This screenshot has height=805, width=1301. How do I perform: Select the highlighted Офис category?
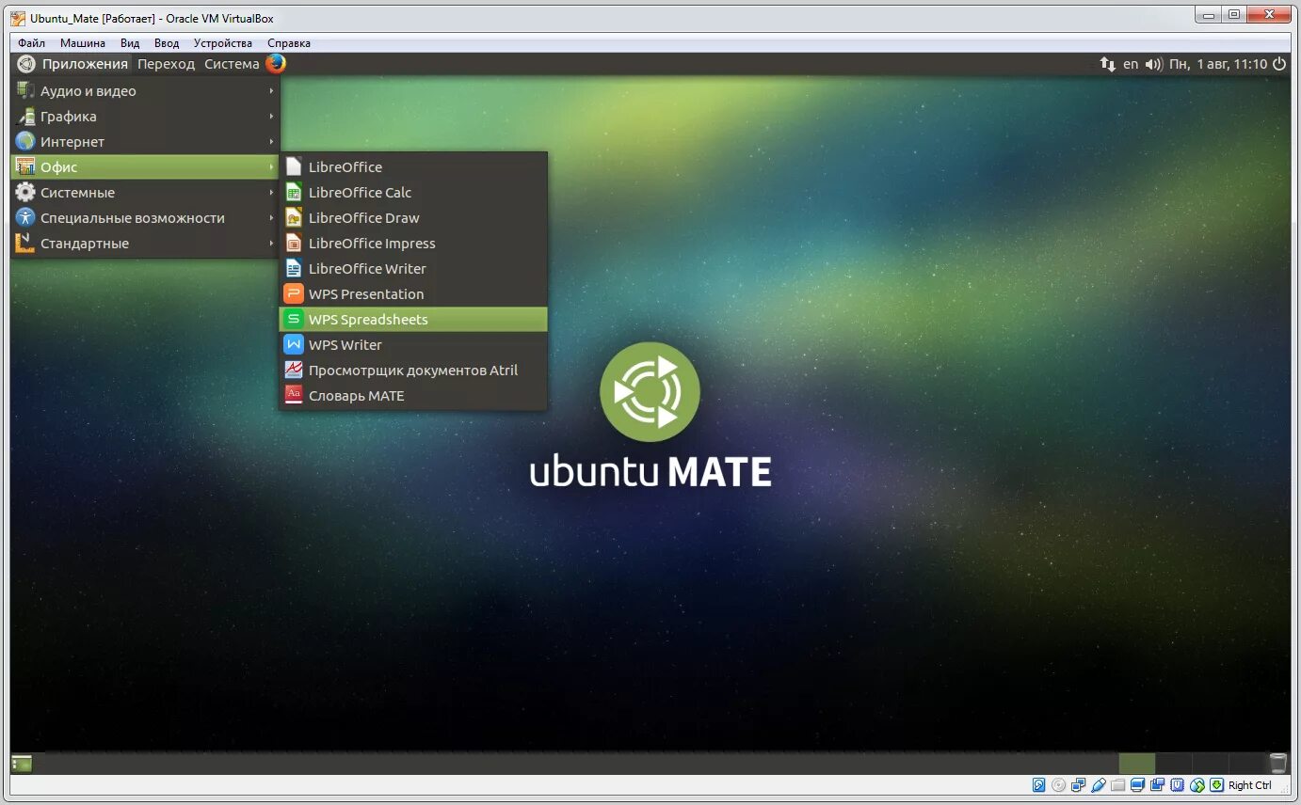click(145, 167)
